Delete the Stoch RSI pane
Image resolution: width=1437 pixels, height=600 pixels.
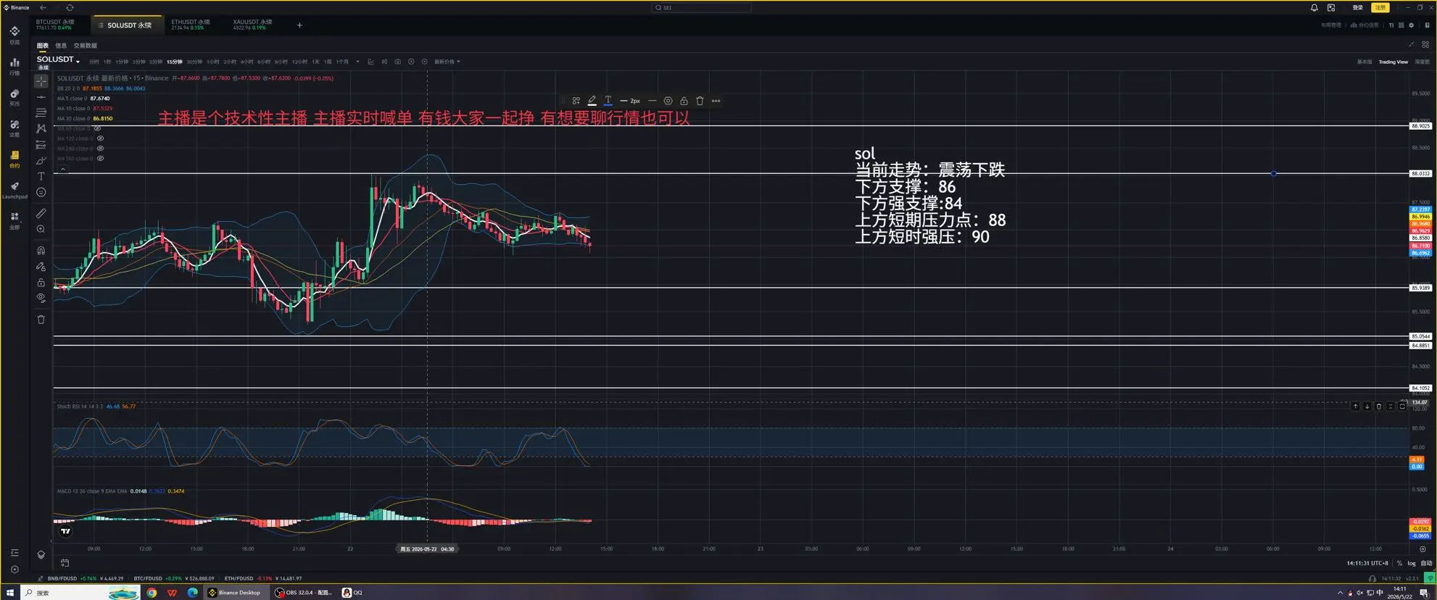pos(1378,407)
